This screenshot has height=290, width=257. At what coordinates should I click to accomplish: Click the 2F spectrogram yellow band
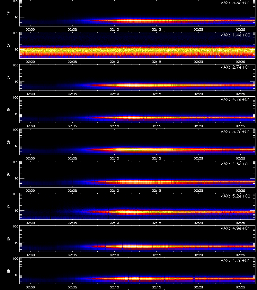[137, 50]
